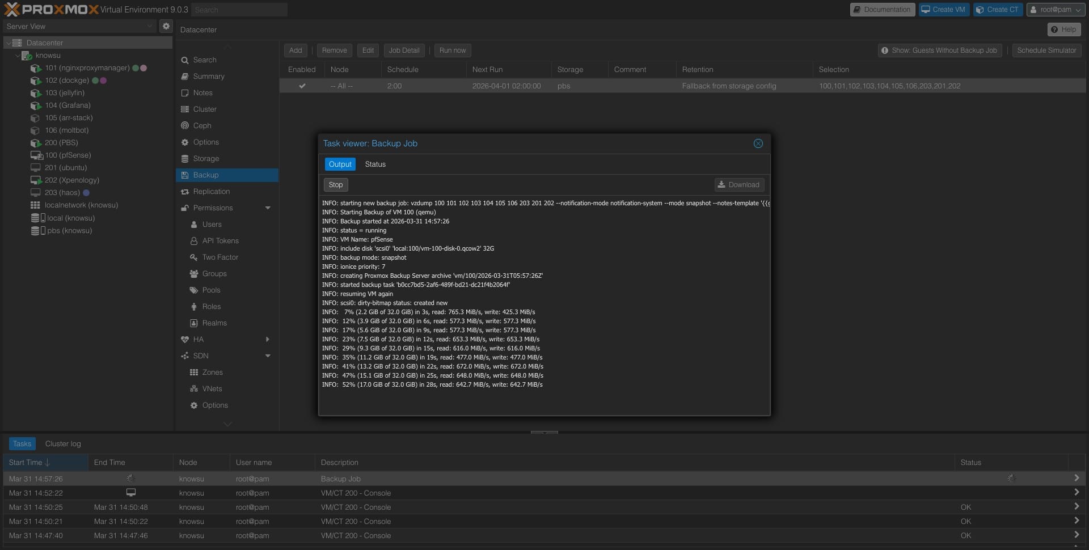Screen dimensions: 1089x550
Task: Switch to the Cluster log tab
Action: click(63, 444)
